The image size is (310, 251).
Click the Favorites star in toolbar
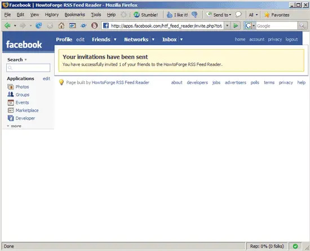267,15
